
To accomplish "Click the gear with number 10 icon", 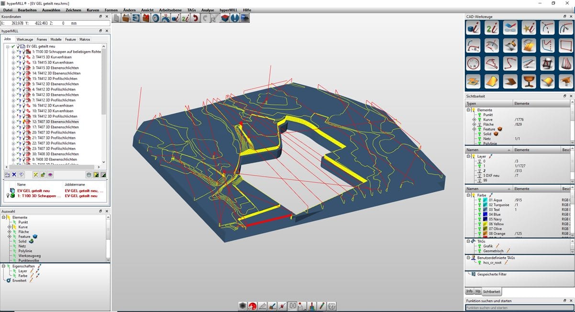I will click(166, 18).
